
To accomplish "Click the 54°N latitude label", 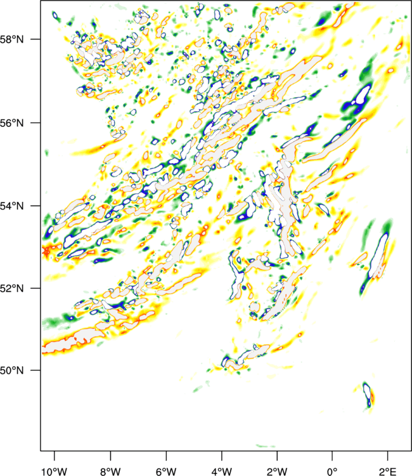I will [x=12, y=206].
